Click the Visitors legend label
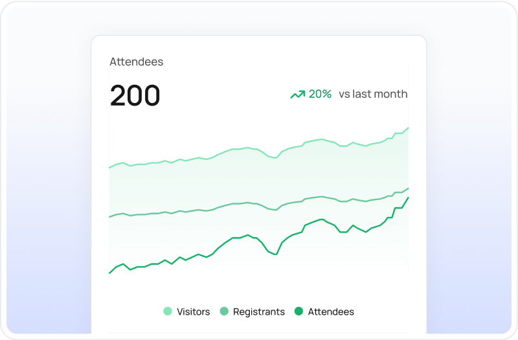The height and width of the screenshot is (340, 518). (x=193, y=312)
